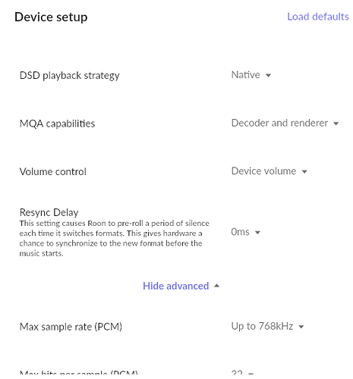Select the Device setup heading
This screenshot has height=379, width=353.
51,17
